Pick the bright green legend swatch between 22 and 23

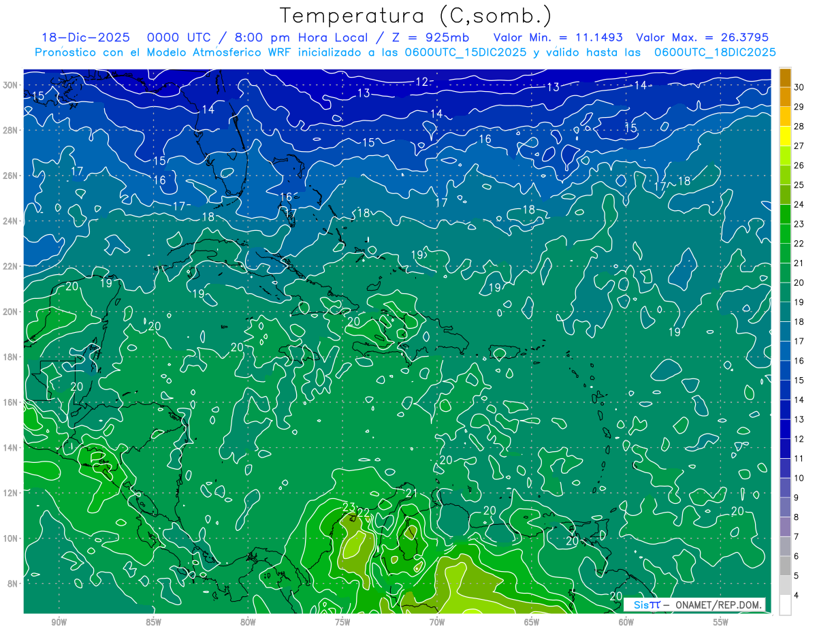[785, 233]
